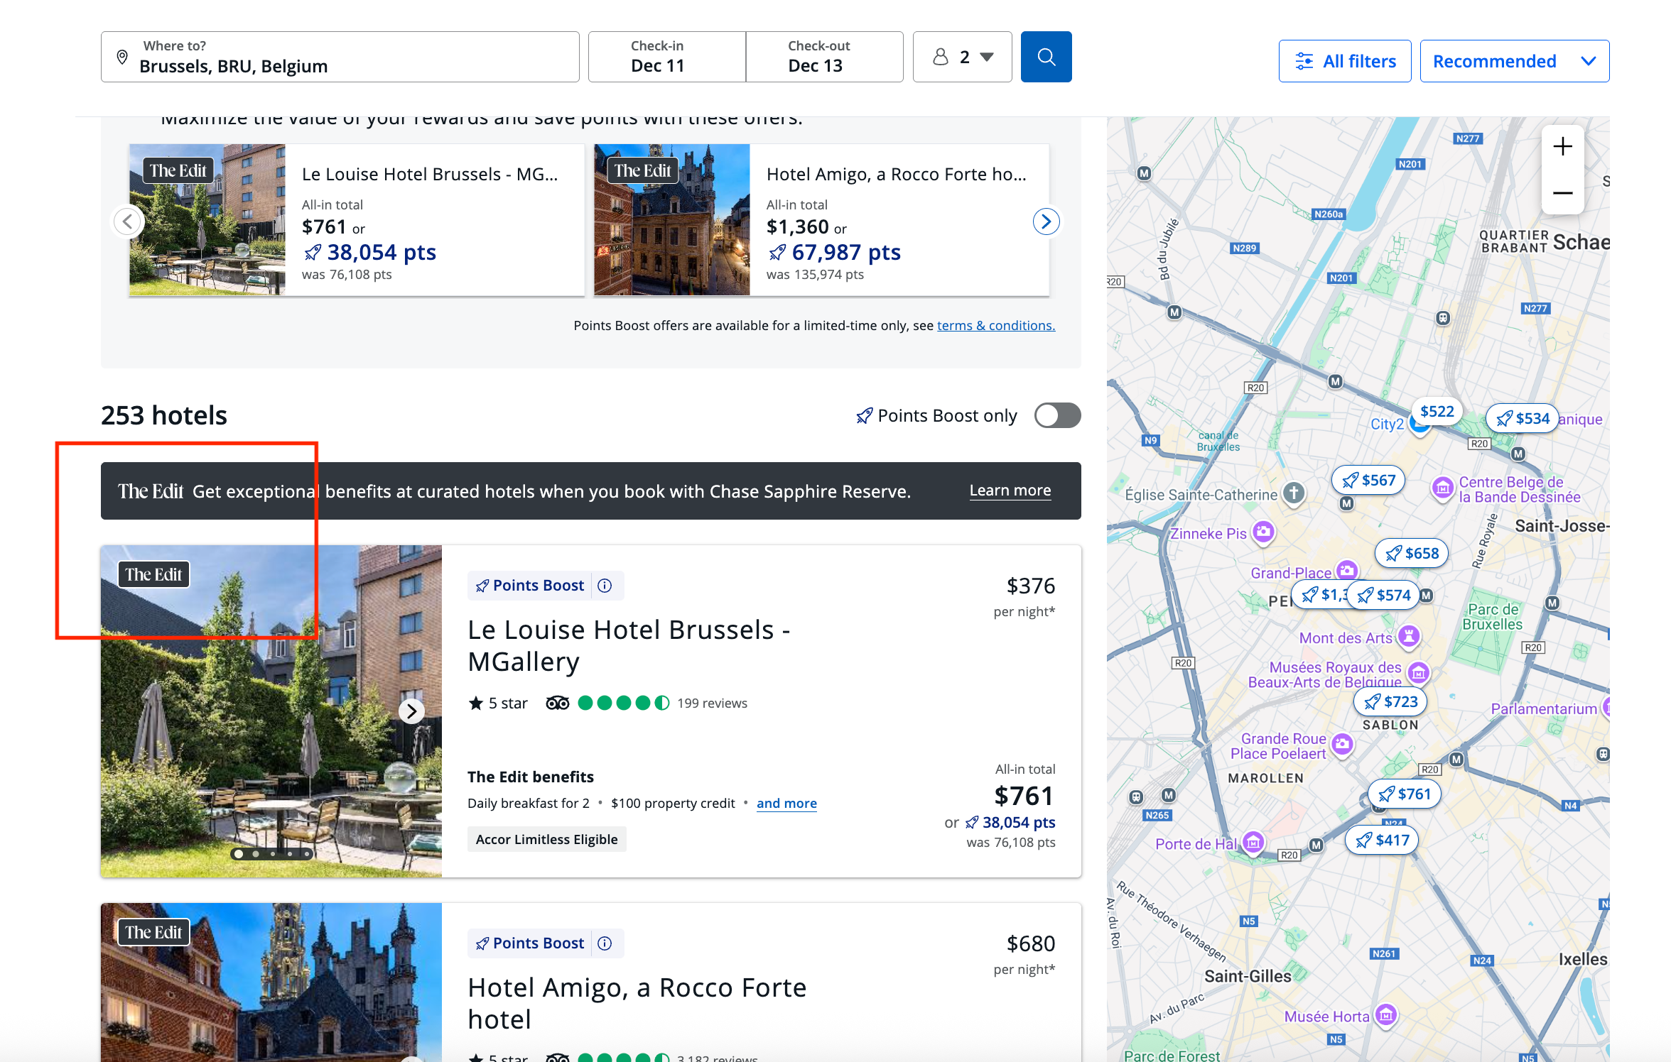Select the $567 map price marker
The height and width of the screenshot is (1062, 1671).
(1368, 481)
